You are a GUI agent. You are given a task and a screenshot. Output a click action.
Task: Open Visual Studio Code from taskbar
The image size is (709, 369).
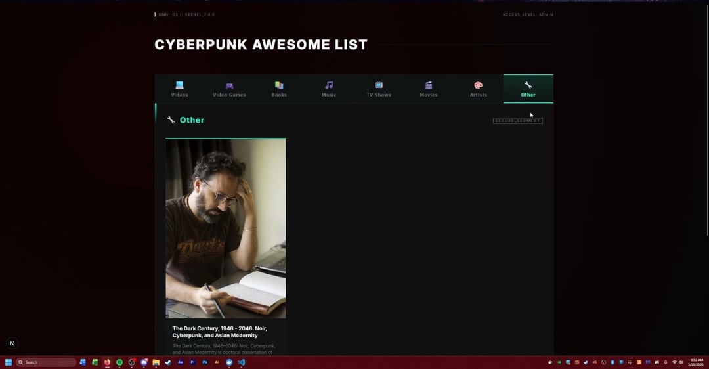click(242, 362)
